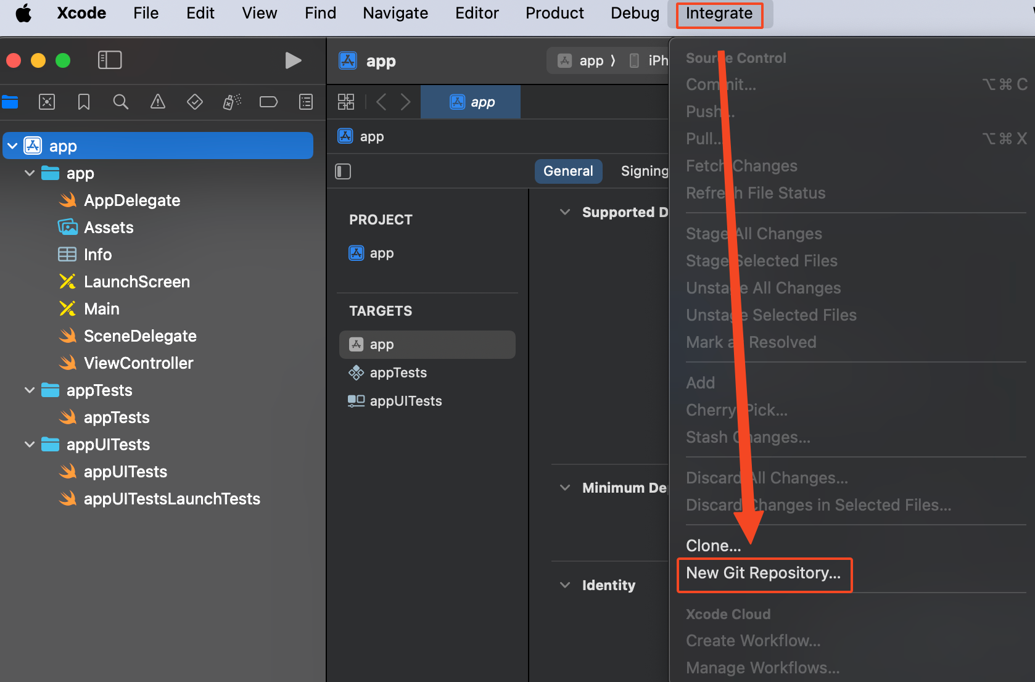Toggle the project targets list sidebar
The height and width of the screenshot is (682, 1035).
point(343,171)
